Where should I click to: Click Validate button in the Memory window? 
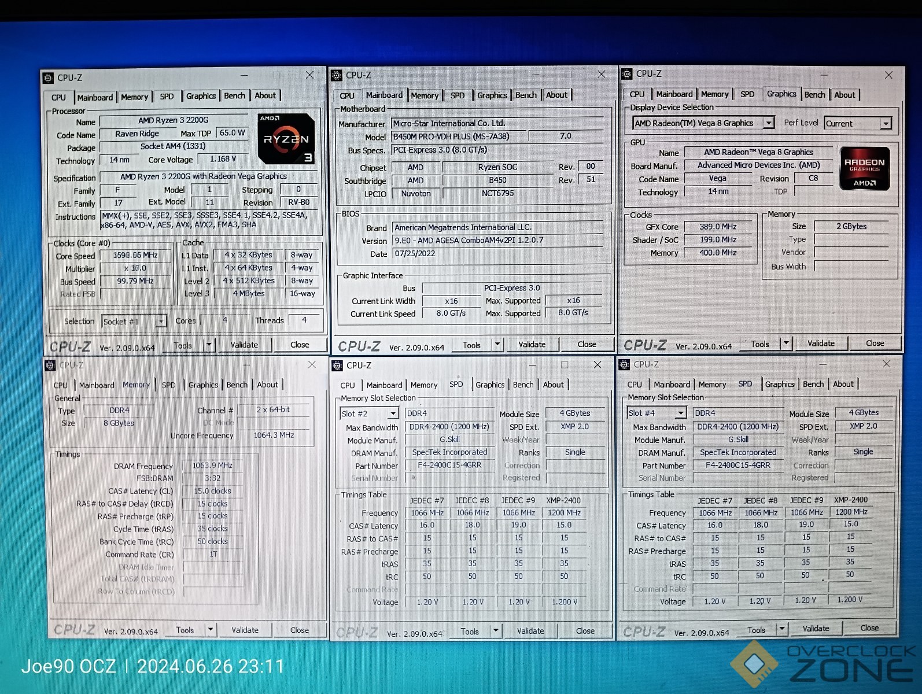245,630
